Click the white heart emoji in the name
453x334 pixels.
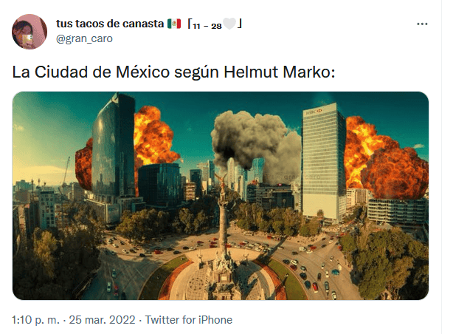coord(229,24)
